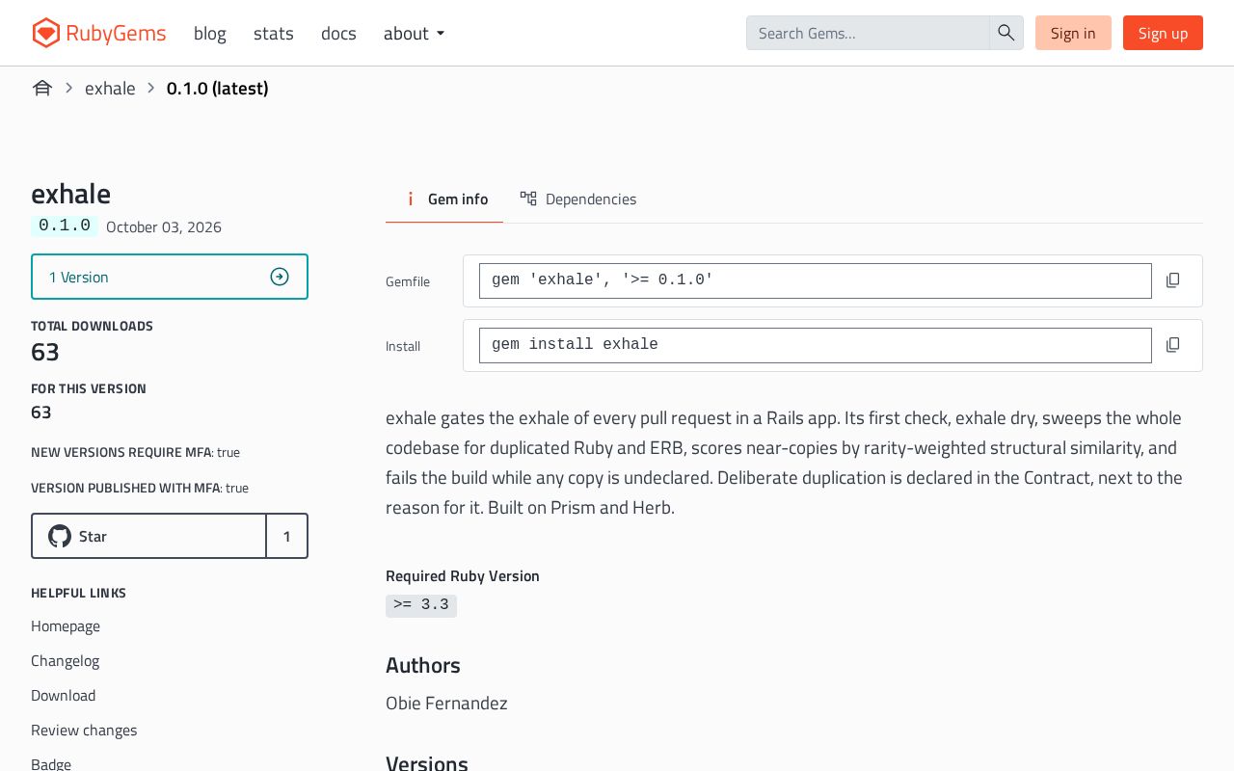The width and height of the screenshot is (1234, 771).
Task: Click the RubyGems logo
Action: coord(98,33)
